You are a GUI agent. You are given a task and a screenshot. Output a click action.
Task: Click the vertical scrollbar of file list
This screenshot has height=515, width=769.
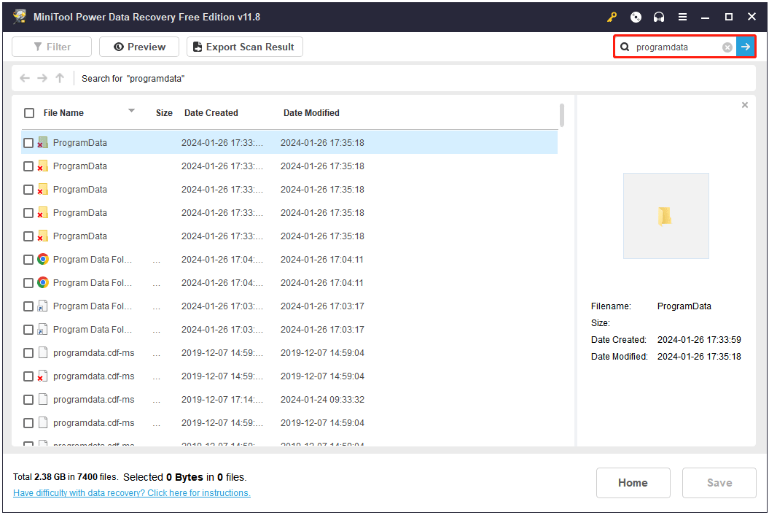point(562,115)
